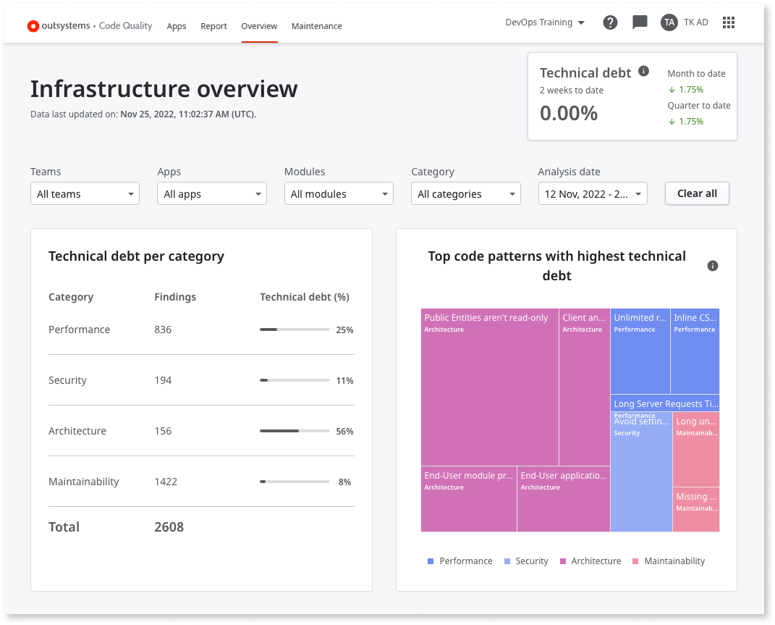This screenshot has width=775, height=625.
Task: Open the Analysis date range dropdown
Action: (593, 193)
